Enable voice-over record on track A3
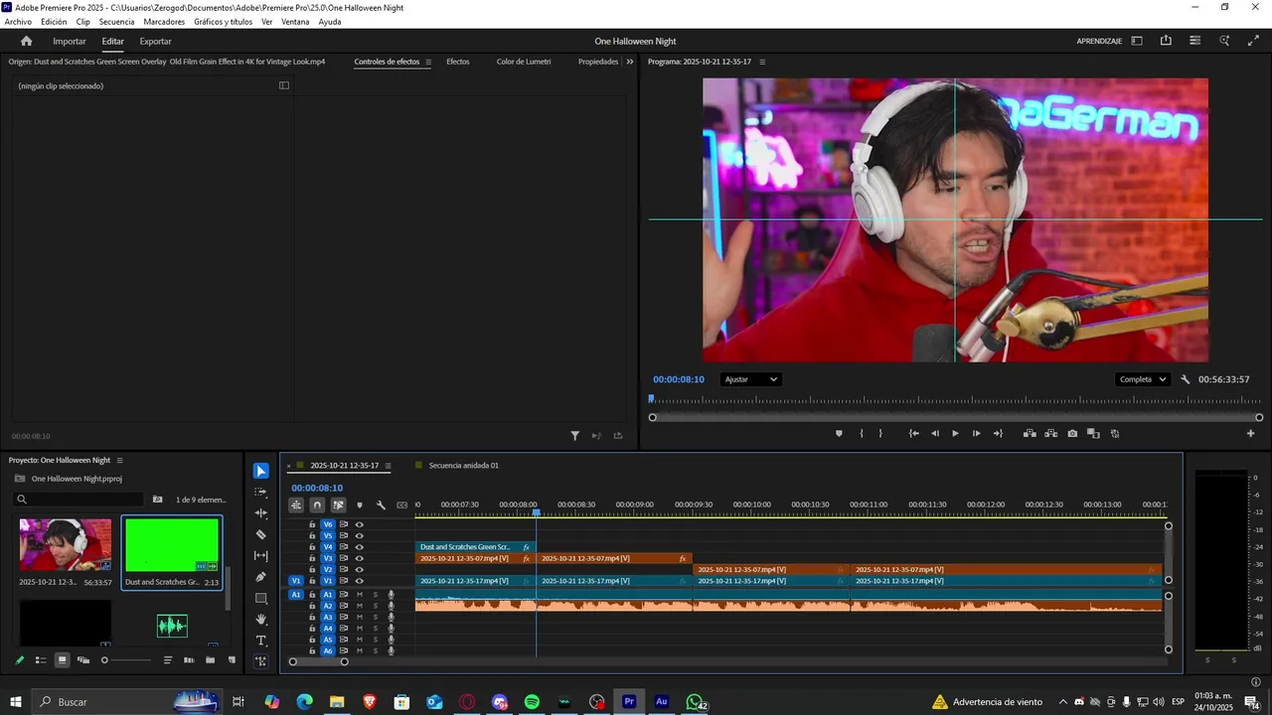 391,617
